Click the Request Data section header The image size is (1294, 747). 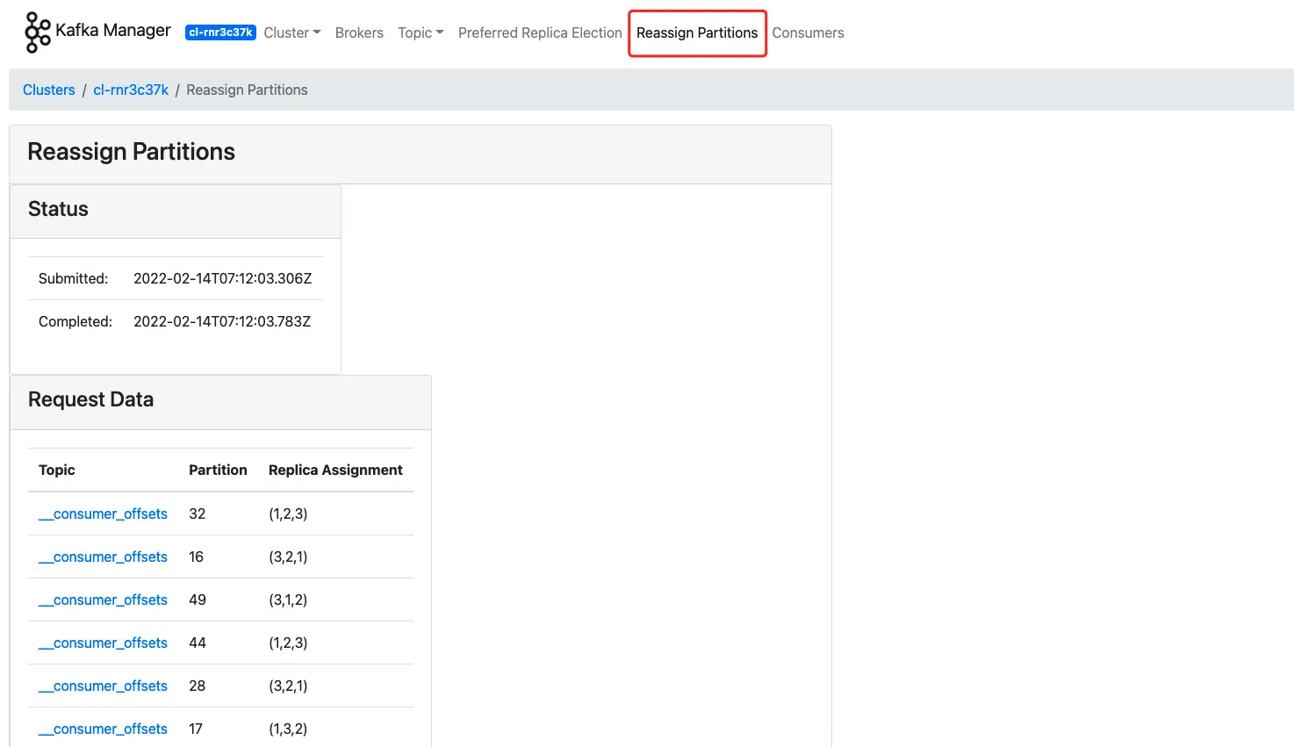[90, 399]
